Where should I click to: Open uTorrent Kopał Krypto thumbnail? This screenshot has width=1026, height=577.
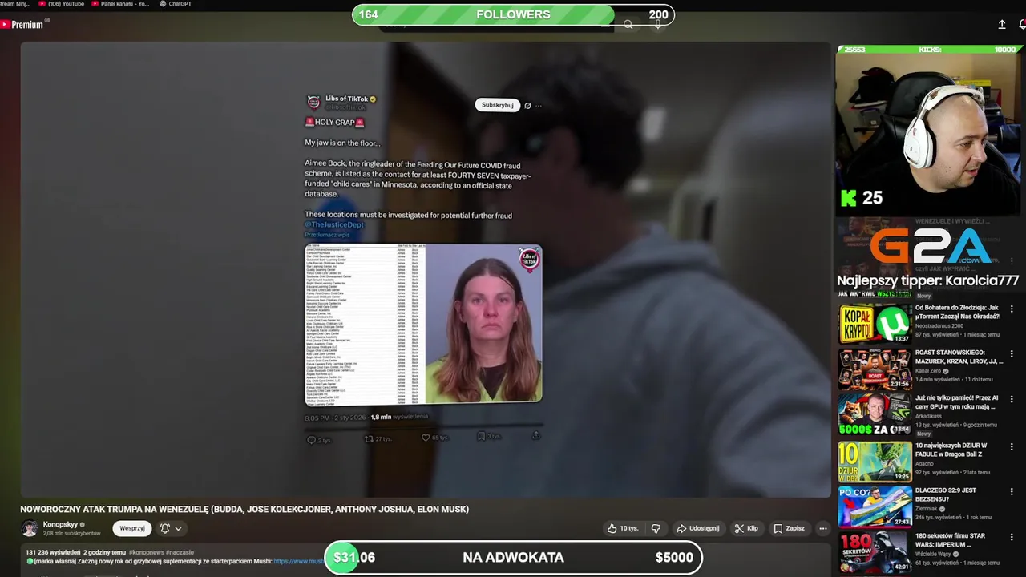click(875, 324)
